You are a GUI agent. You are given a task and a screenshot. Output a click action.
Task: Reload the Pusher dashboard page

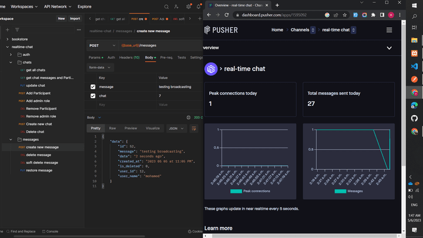[x=227, y=15]
